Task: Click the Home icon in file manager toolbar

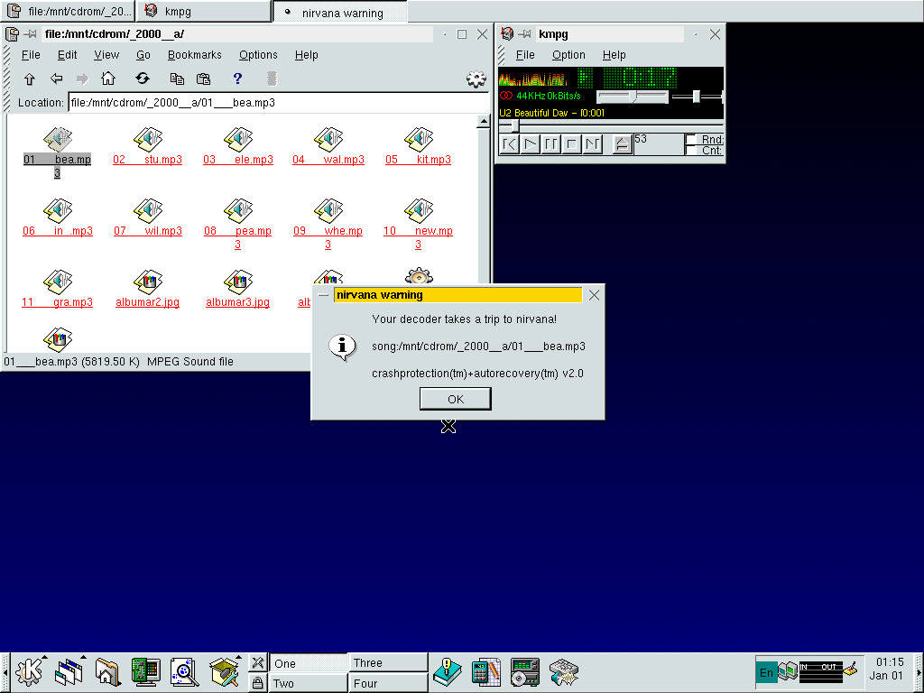Action: 107,79
